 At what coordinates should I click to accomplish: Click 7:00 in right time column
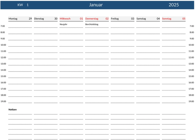click(x=192, y=26)
